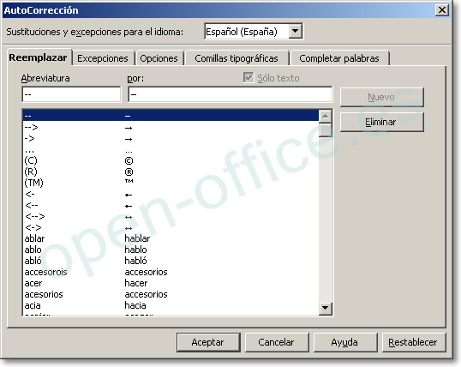Select the '-->' replacement row

pyautogui.click(x=171, y=128)
